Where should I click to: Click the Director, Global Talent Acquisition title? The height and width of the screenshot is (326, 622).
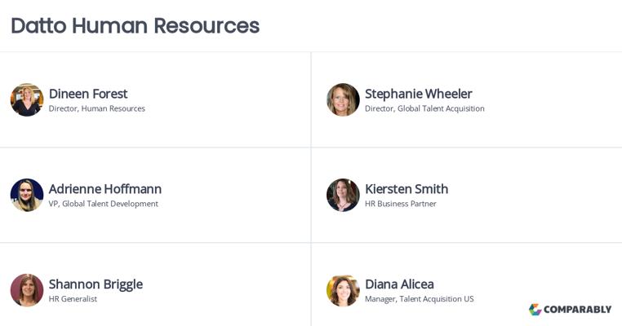pos(424,108)
